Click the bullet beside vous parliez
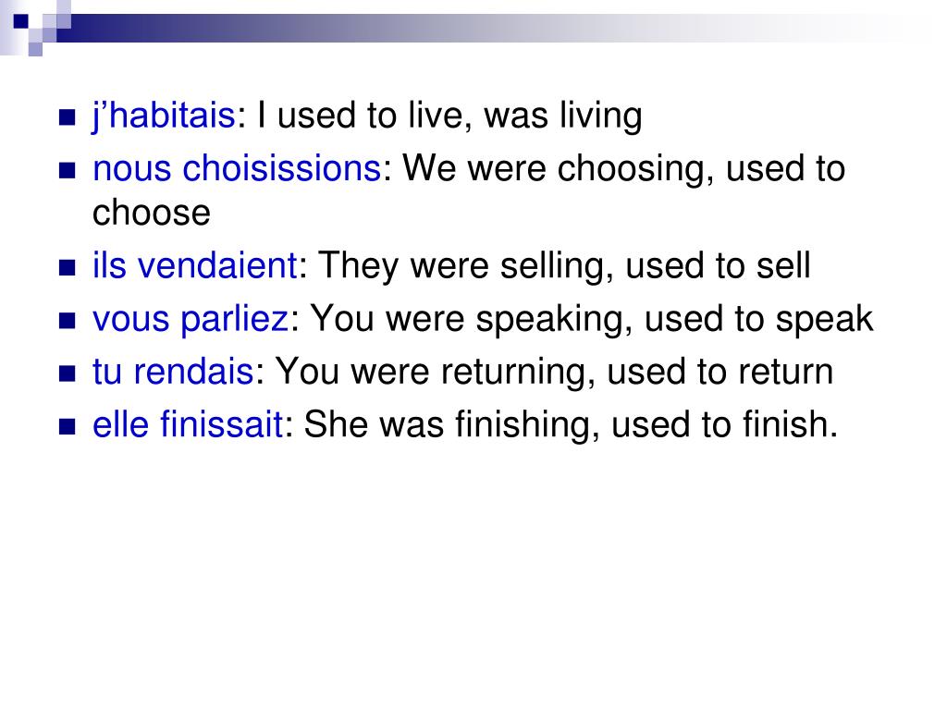Viewport: 947px width, 710px height. click(67, 320)
